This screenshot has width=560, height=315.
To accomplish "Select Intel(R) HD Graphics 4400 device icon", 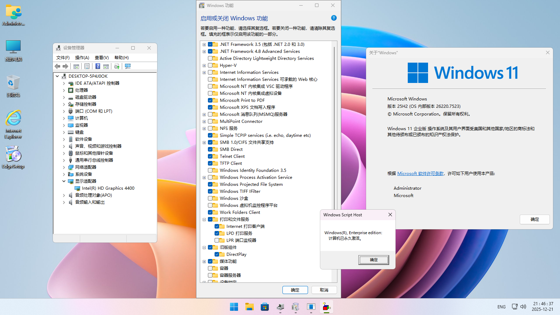I will pyautogui.click(x=77, y=188).
